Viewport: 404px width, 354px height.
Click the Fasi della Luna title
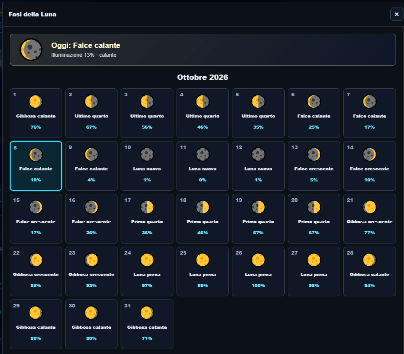(x=32, y=14)
